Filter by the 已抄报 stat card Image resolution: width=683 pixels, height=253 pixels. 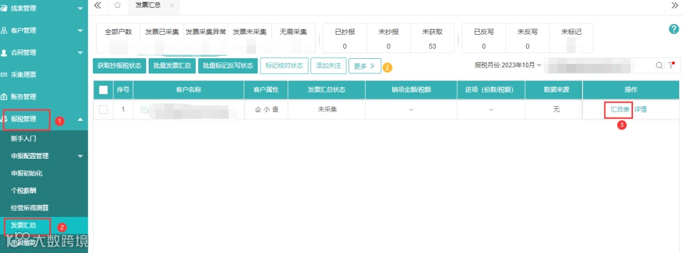click(x=345, y=39)
